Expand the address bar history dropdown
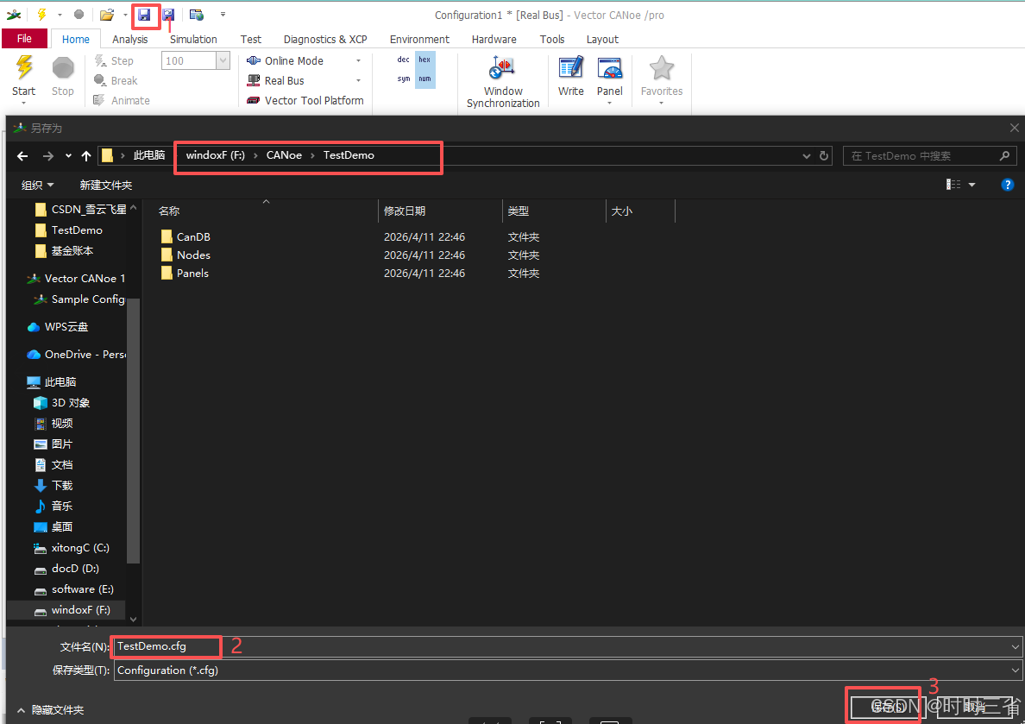 coord(807,155)
